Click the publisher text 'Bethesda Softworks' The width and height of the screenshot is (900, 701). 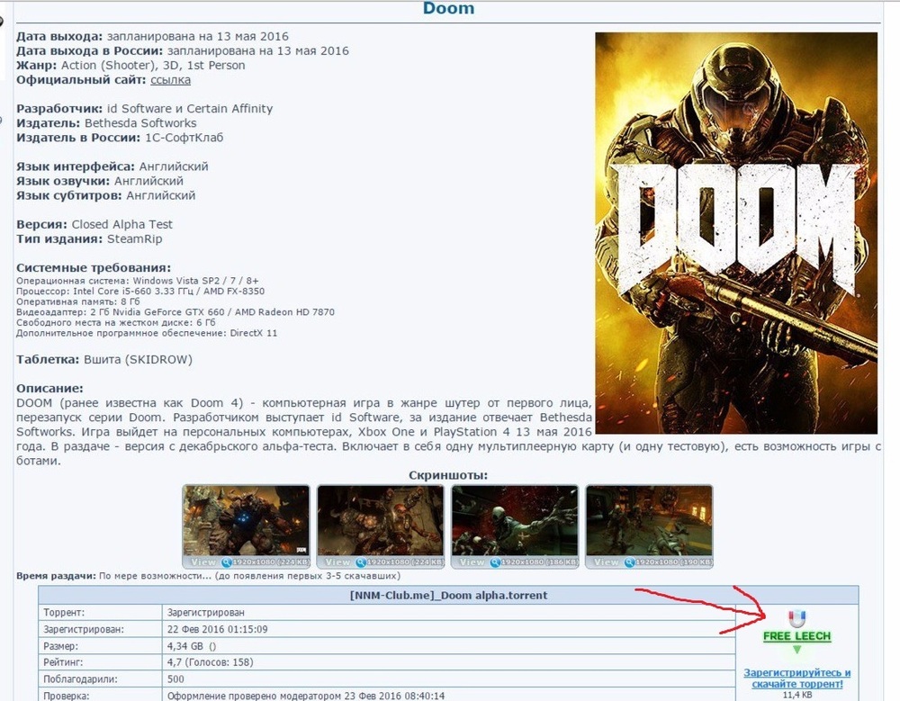pyautogui.click(x=140, y=123)
